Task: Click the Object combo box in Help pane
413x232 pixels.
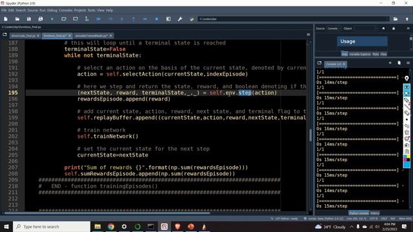Action: point(366,28)
